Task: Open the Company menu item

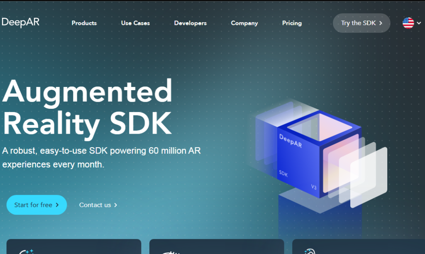Action: tap(244, 23)
